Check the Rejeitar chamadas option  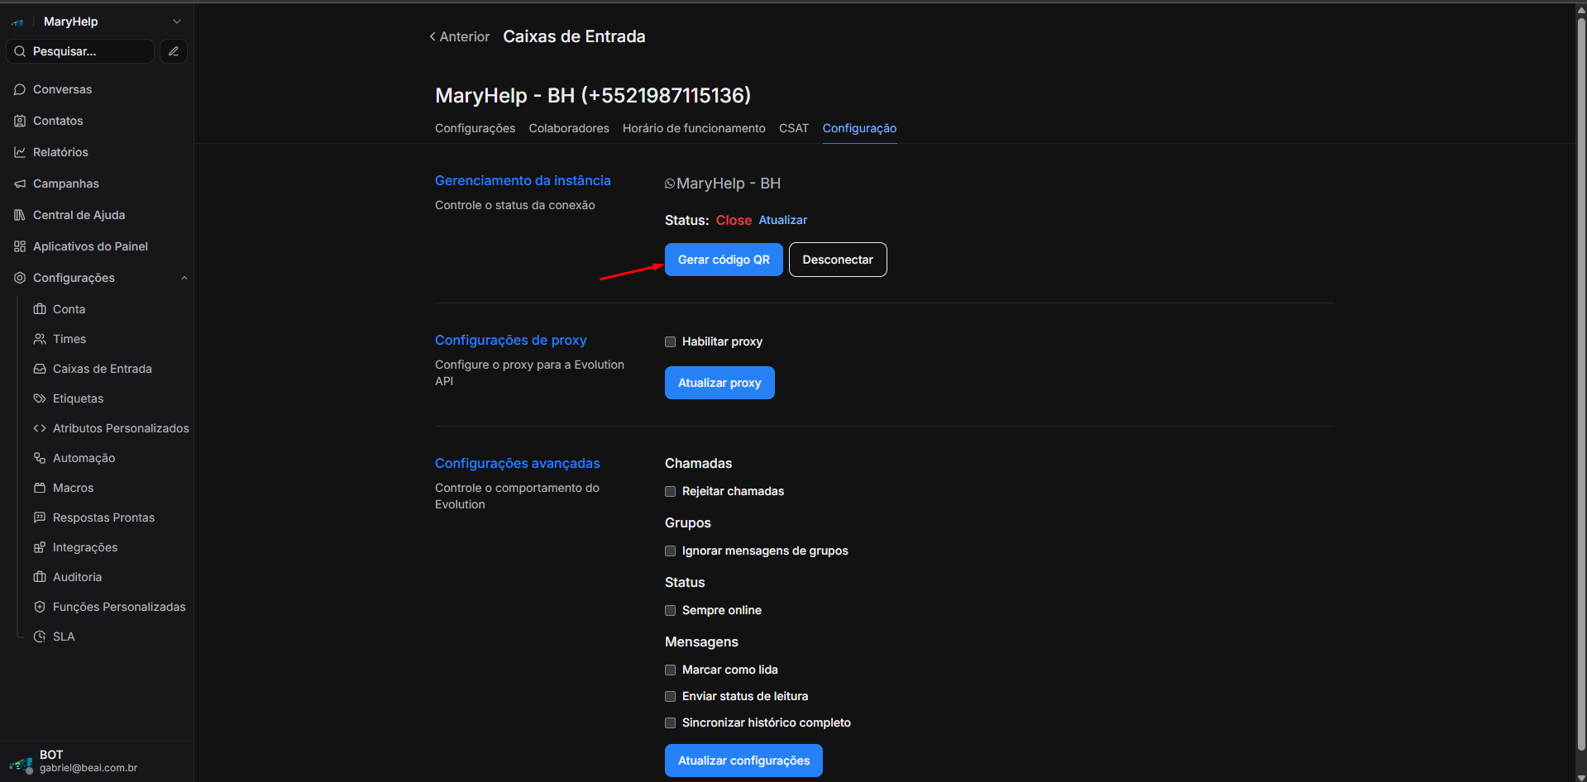pyautogui.click(x=671, y=492)
